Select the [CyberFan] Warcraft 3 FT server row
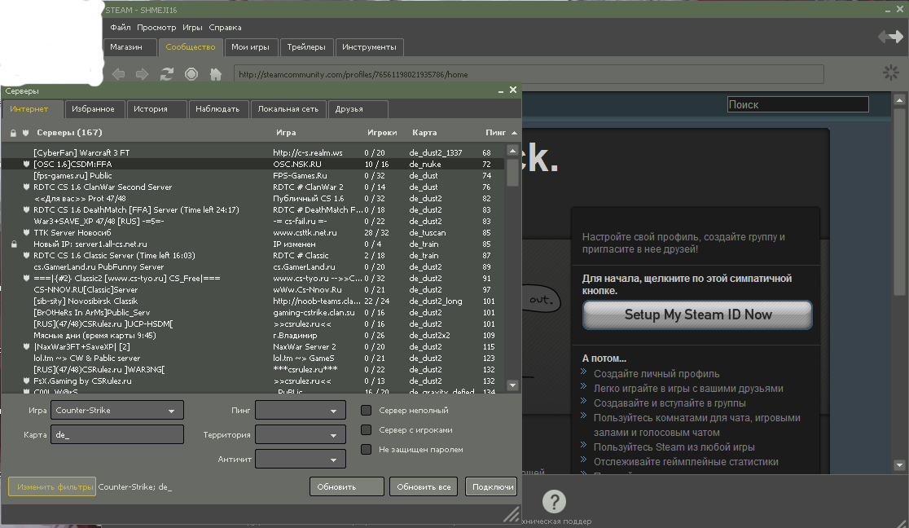 pos(253,152)
